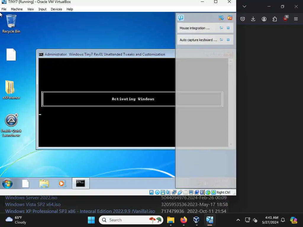Click the Activating Windows message box

[x=132, y=99]
